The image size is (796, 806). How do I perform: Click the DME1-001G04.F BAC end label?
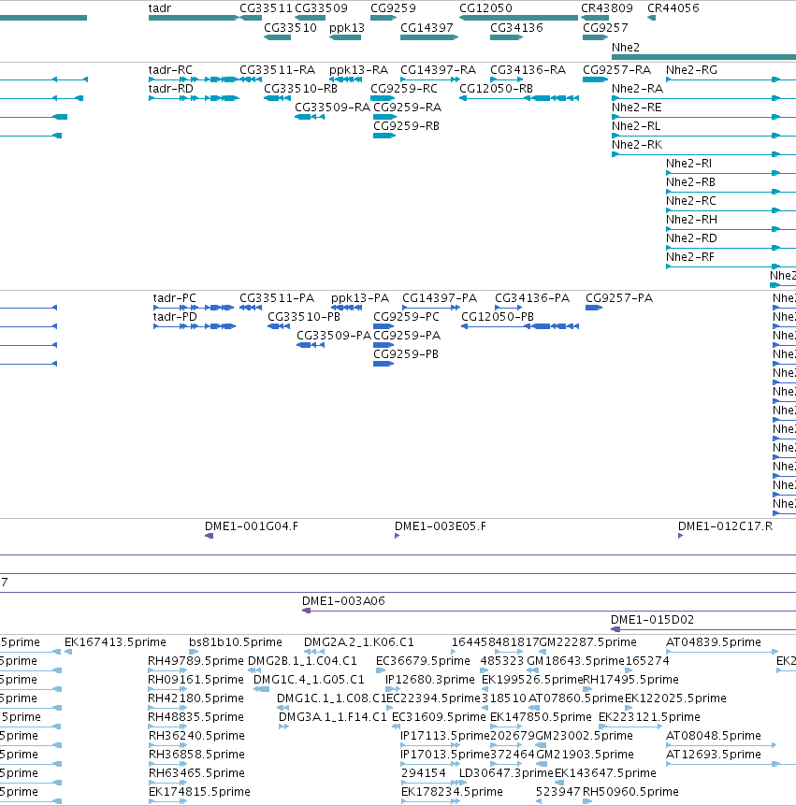point(252,526)
